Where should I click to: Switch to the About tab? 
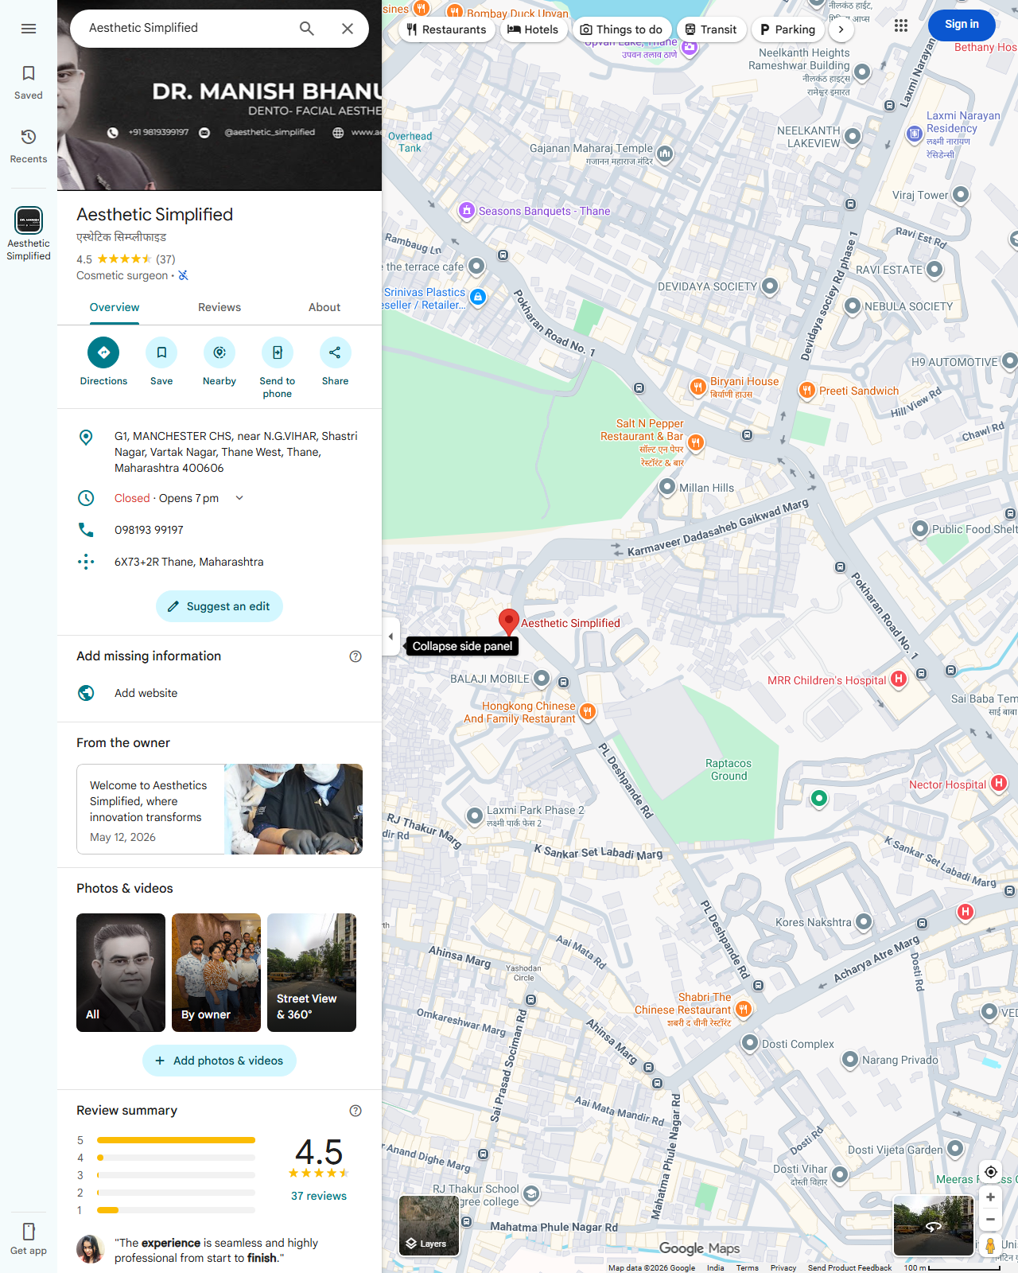pyautogui.click(x=324, y=307)
